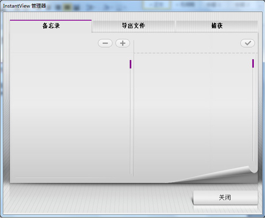The height and width of the screenshot is (218, 265).
Task: Click the minus button to remove memo
Action: point(105,43)
